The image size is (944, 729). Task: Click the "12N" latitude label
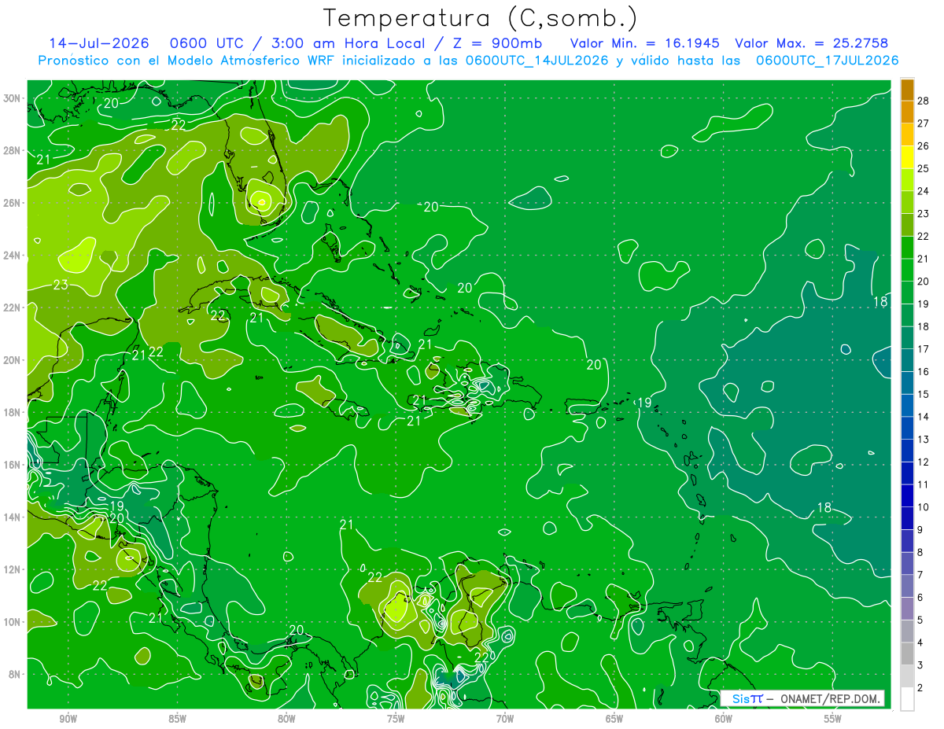tap(13, 569)
